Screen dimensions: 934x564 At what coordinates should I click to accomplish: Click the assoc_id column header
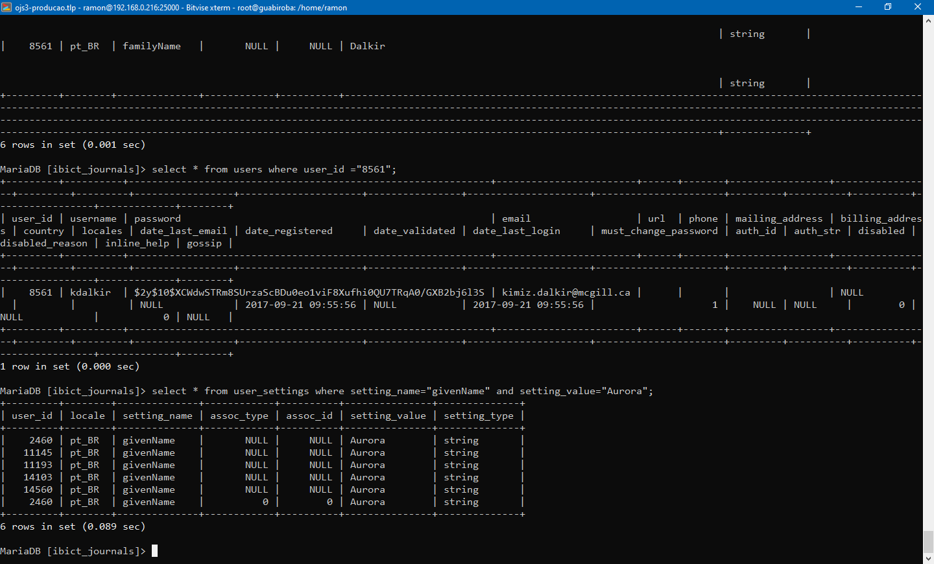[x=309, y=416]
